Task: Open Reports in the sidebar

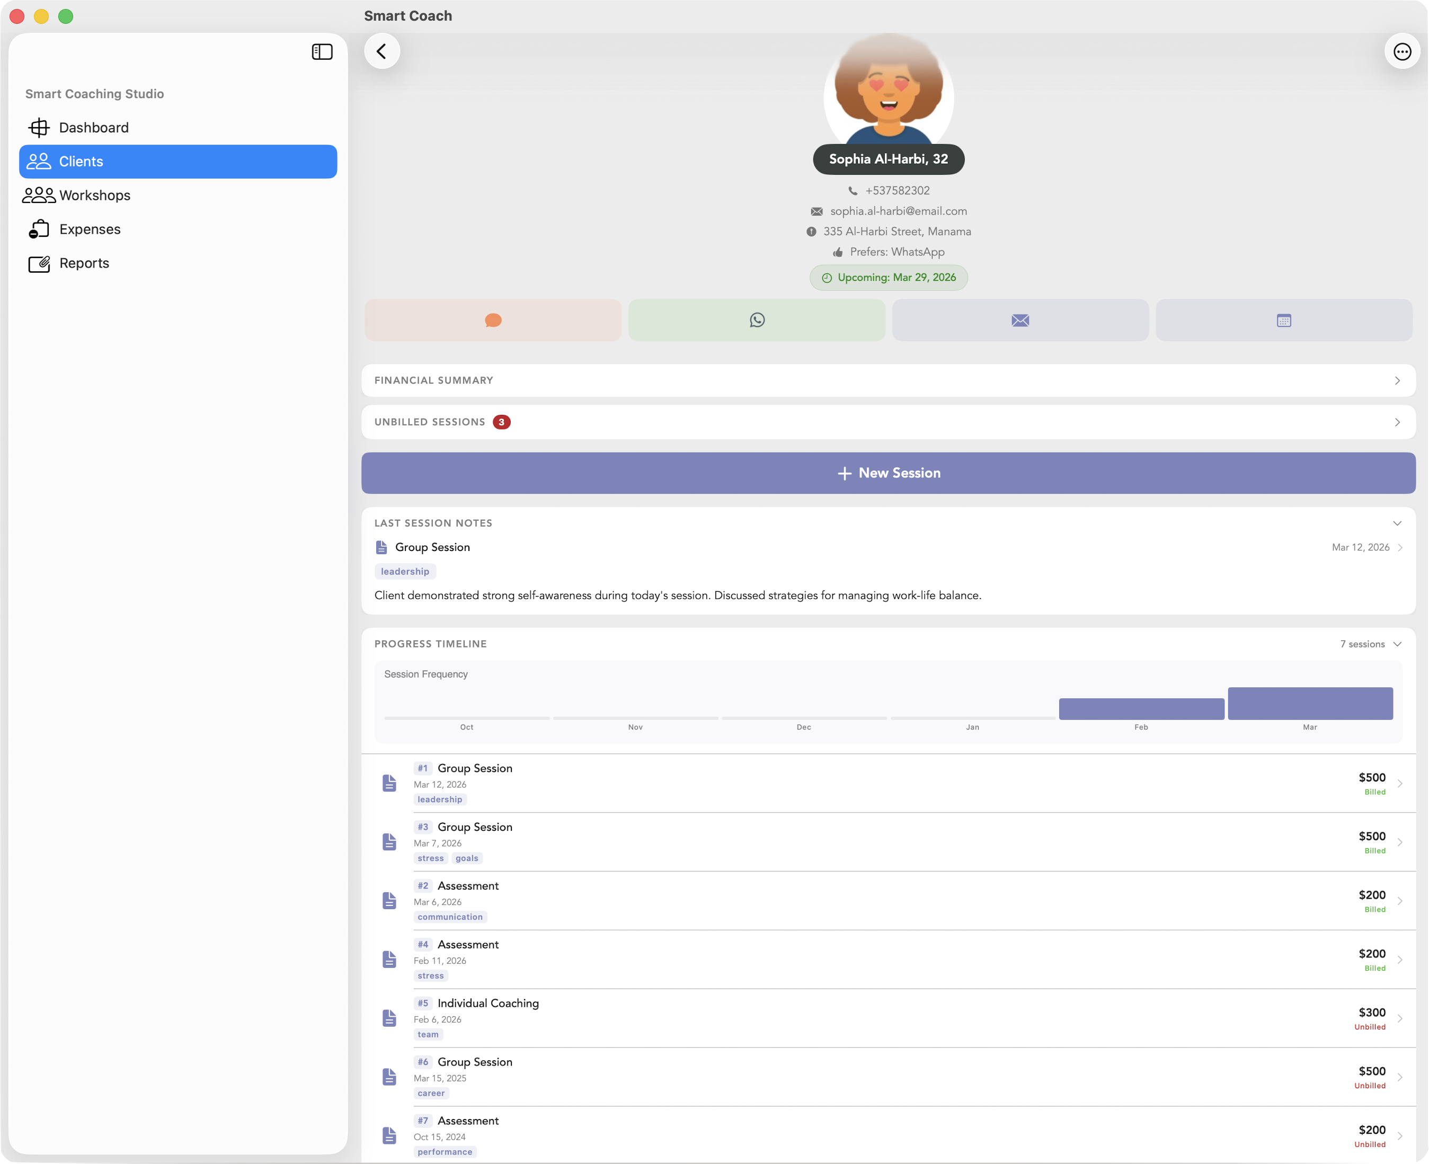Action: coord(177,263)
